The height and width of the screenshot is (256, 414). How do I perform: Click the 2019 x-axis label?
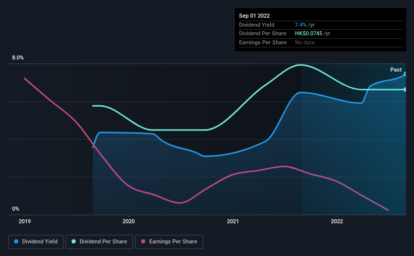[25, 221]
